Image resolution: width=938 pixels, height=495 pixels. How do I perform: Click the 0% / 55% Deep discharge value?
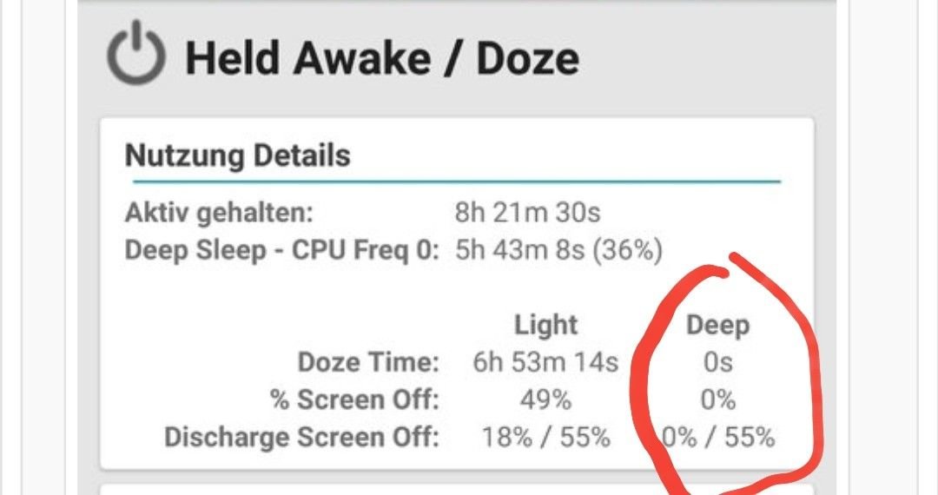[x=718, y=437]
